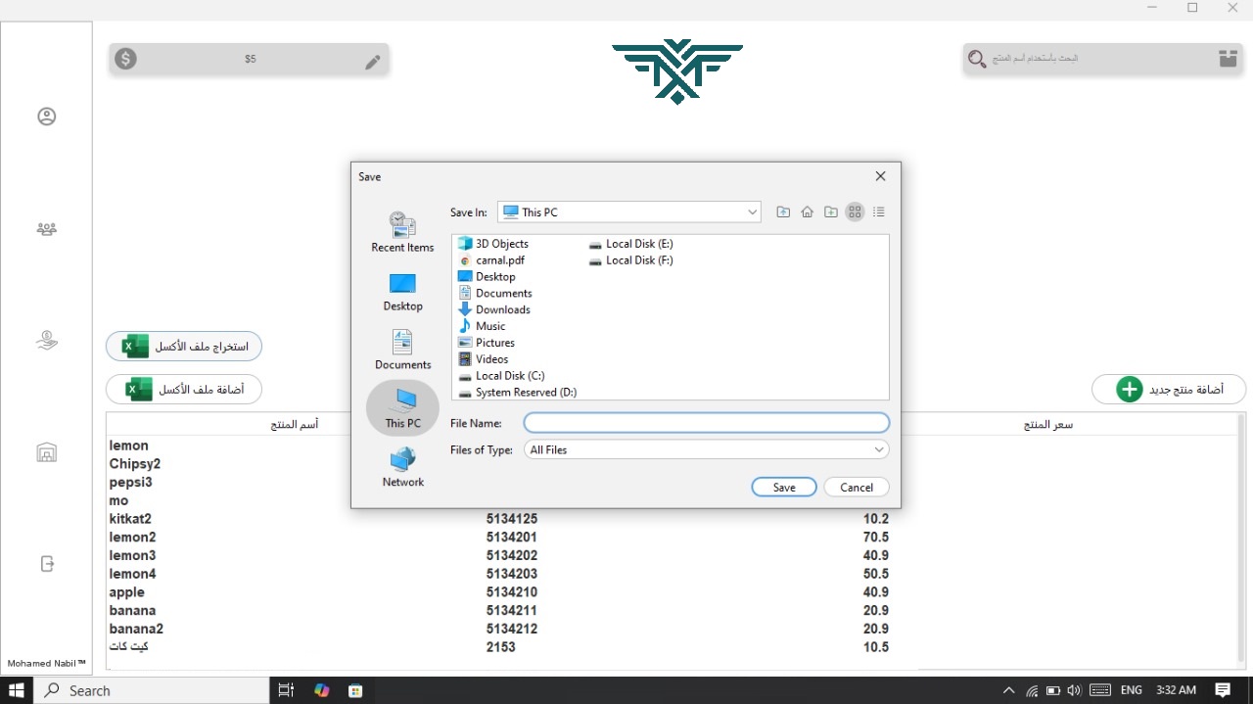
Task: Select Documents in Save dialog sidebar
Action: click(x=402, y=350)
